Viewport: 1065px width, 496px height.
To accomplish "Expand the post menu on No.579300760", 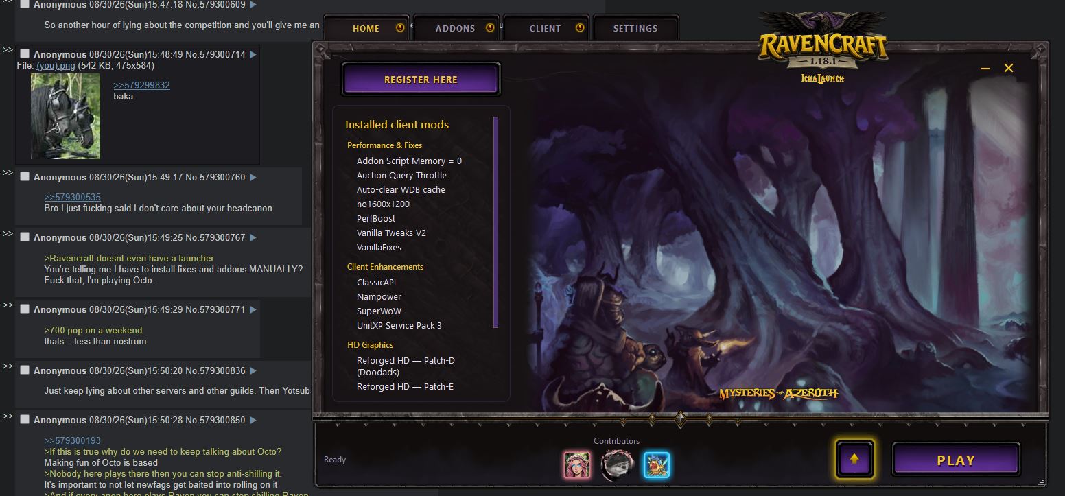I will (253, 177).
